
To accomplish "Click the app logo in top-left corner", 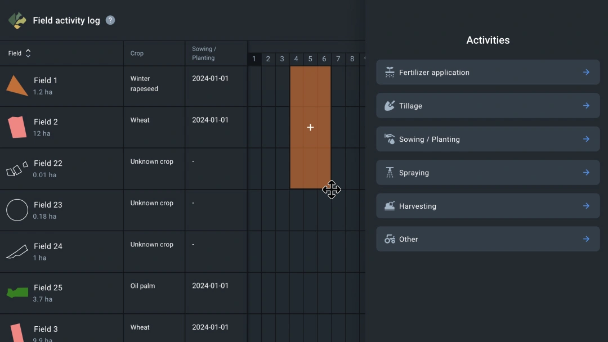I will pyautogui.click(x=16, y=20).
